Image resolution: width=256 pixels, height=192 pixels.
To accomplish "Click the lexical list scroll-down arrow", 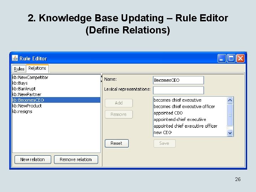I will click(x=230, y=133).
